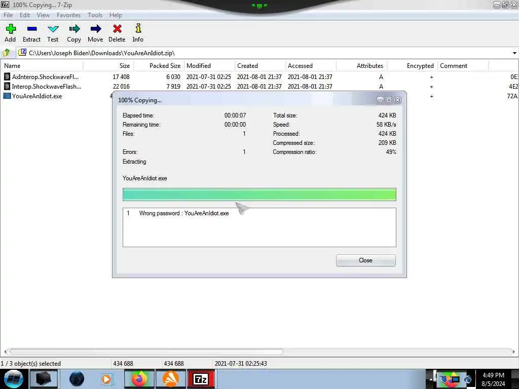Sort by the Packed Size column header
This screenshot has height=389, width=519.
click(x=159, y=66)
